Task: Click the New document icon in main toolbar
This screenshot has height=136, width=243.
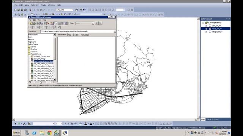Action: 15,10
